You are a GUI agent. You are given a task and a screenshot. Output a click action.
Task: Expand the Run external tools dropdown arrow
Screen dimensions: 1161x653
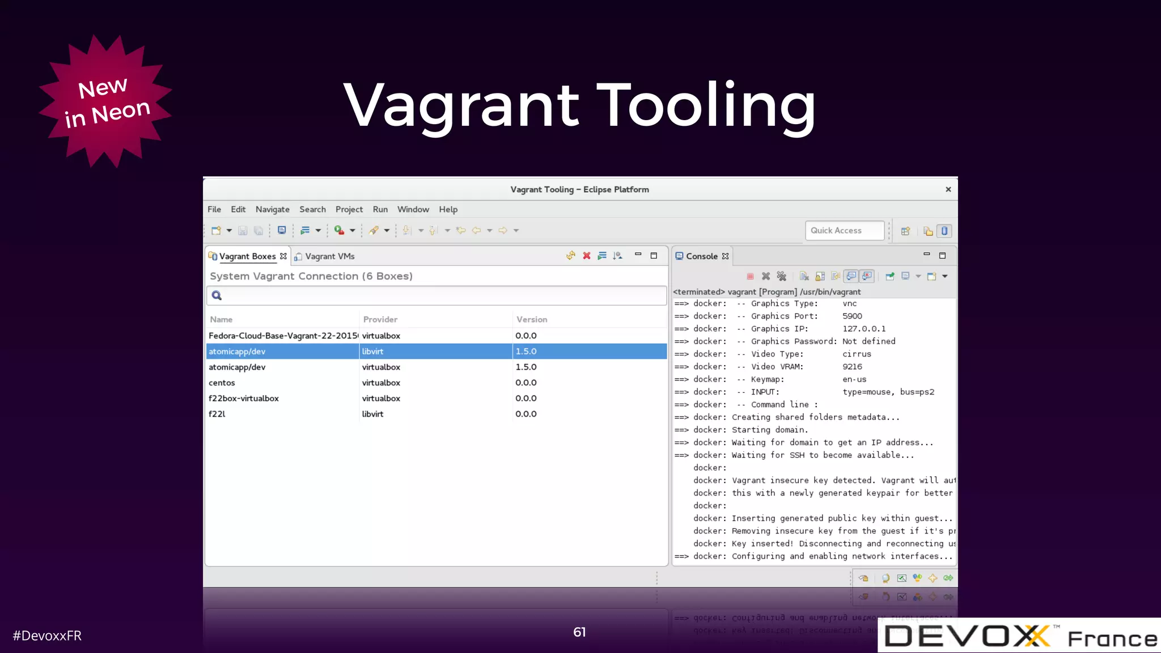(352, 231)
